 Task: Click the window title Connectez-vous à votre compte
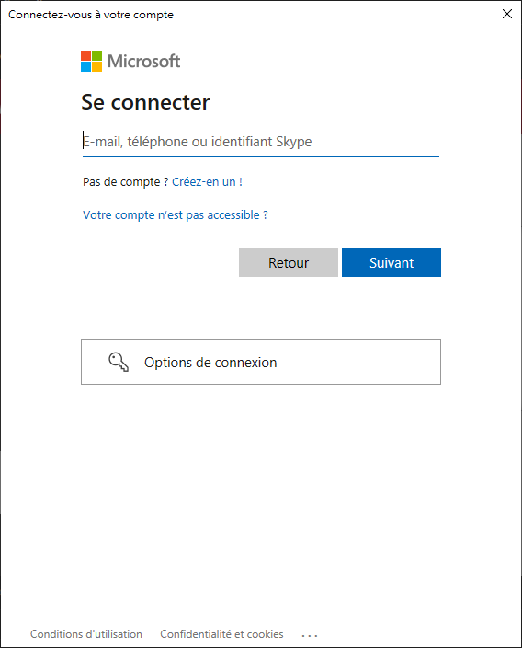[91, 15]
